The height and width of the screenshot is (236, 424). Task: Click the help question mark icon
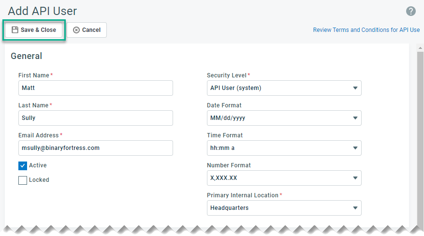[x=411, y=11]
